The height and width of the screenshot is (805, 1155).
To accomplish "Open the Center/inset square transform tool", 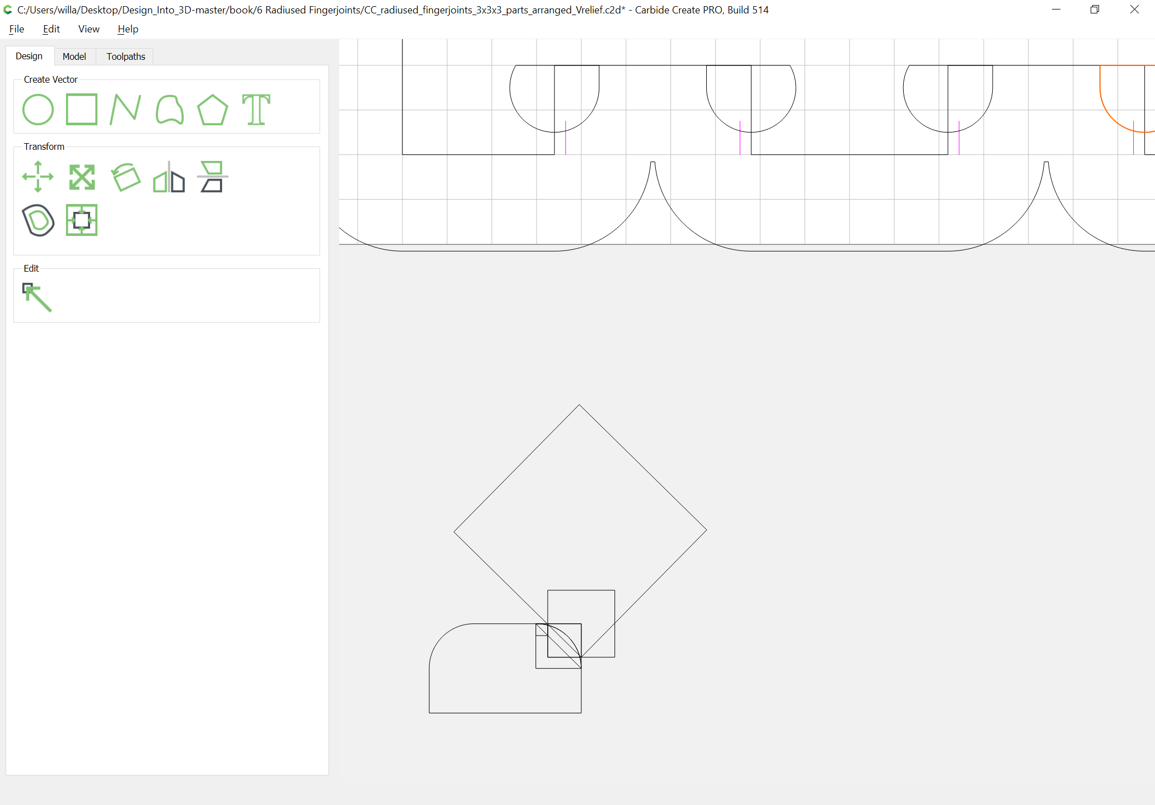I will [x=82, y=220].
